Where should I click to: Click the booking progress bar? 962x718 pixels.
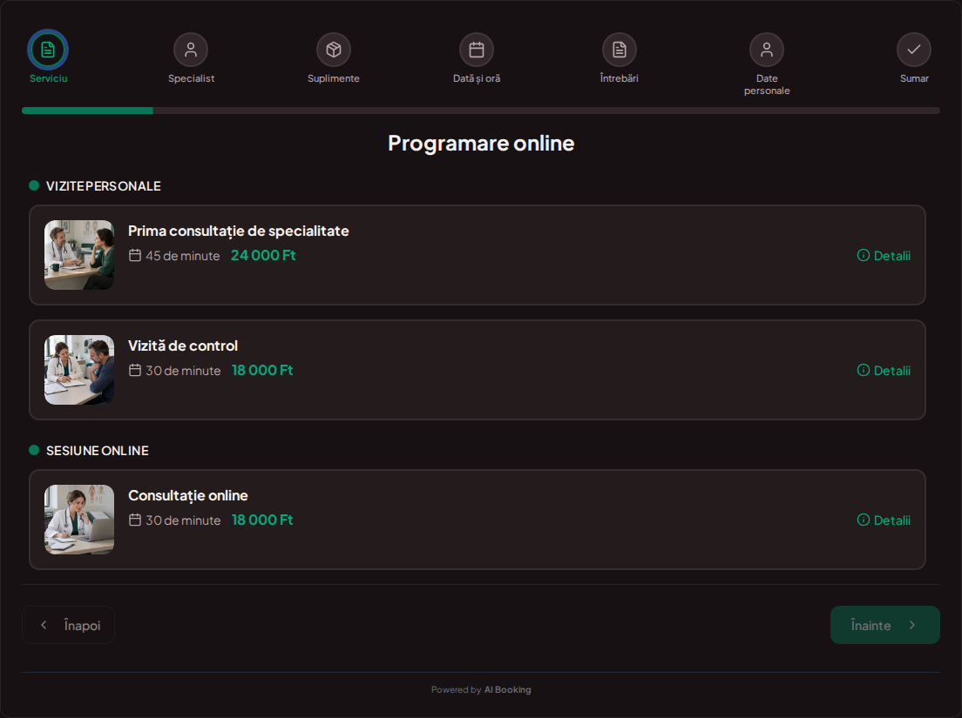(481, 111)
